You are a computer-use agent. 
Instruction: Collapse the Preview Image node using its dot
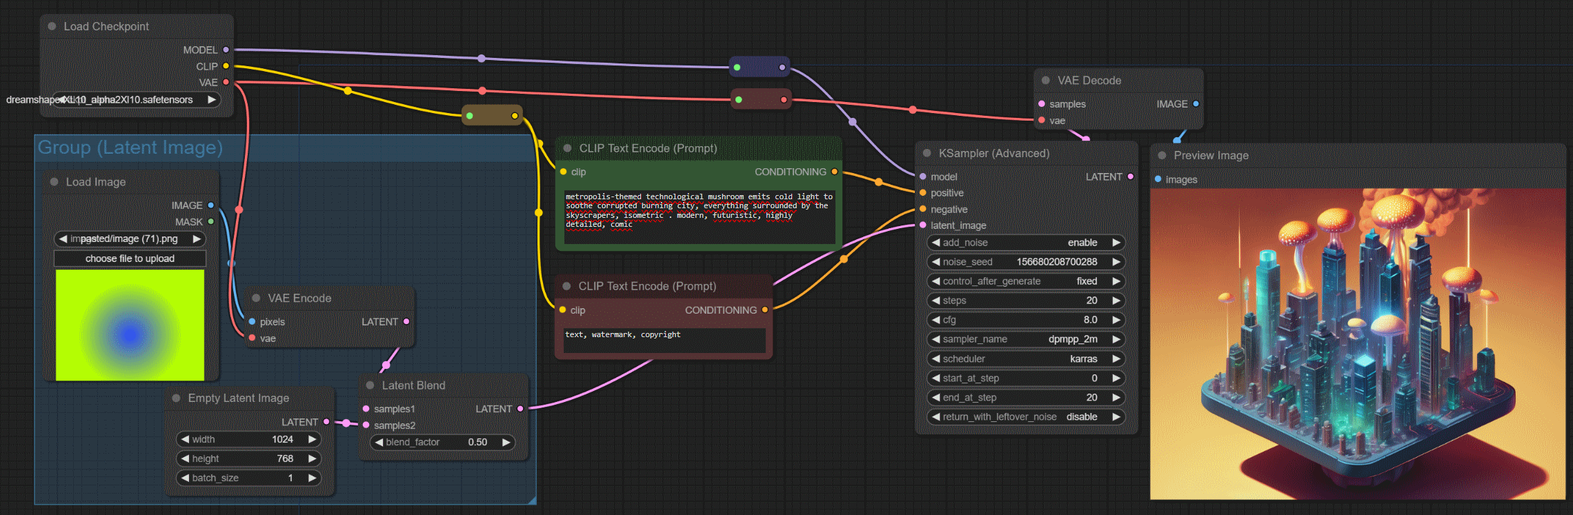1162,156
